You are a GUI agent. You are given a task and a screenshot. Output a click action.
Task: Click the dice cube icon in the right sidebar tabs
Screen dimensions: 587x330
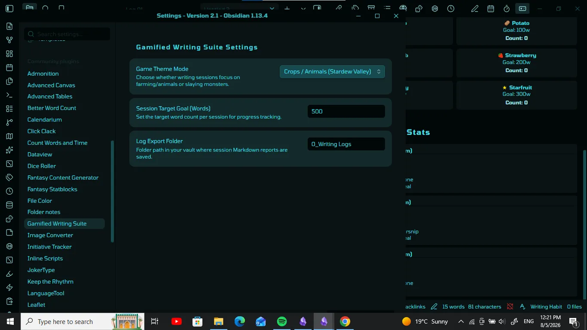point(419,9)
